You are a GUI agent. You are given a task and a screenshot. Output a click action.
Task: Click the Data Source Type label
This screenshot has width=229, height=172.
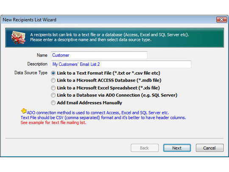click(x=31, y=73)
